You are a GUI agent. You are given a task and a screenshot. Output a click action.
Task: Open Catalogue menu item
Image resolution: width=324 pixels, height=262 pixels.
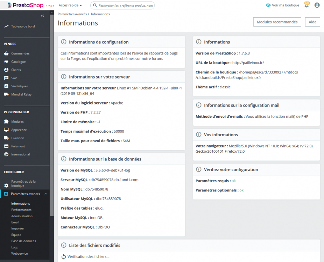[19, 62]
